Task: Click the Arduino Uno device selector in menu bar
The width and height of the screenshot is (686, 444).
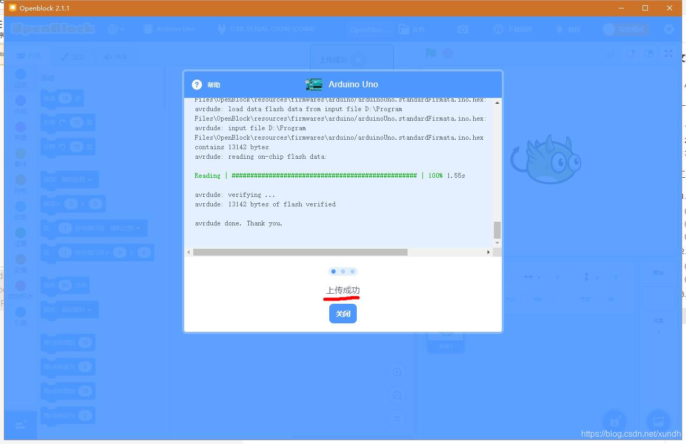Action: coord(169,29)
